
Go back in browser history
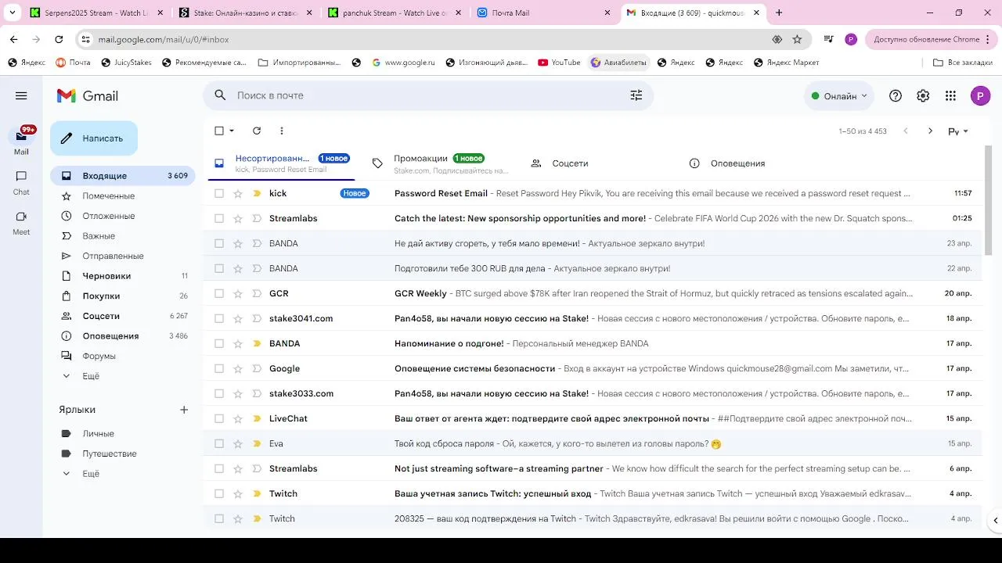[14, 39]
